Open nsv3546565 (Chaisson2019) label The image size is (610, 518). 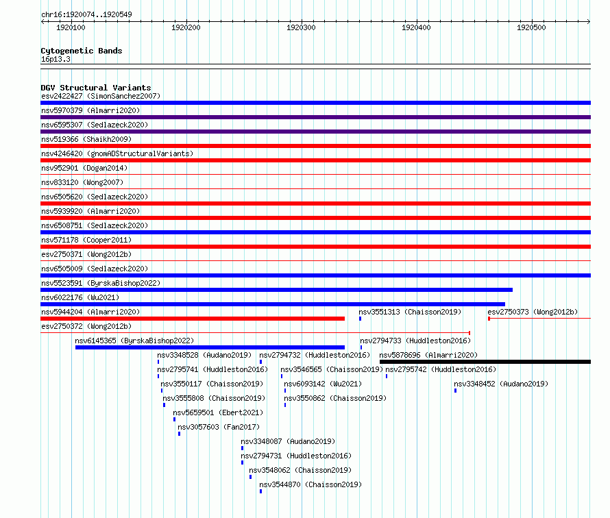pos(332,369)
